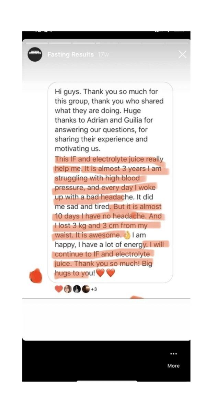This screenshot has width=206, height=413.
Task: Tap the orange blob beside the message
Action: pos(35,276)
